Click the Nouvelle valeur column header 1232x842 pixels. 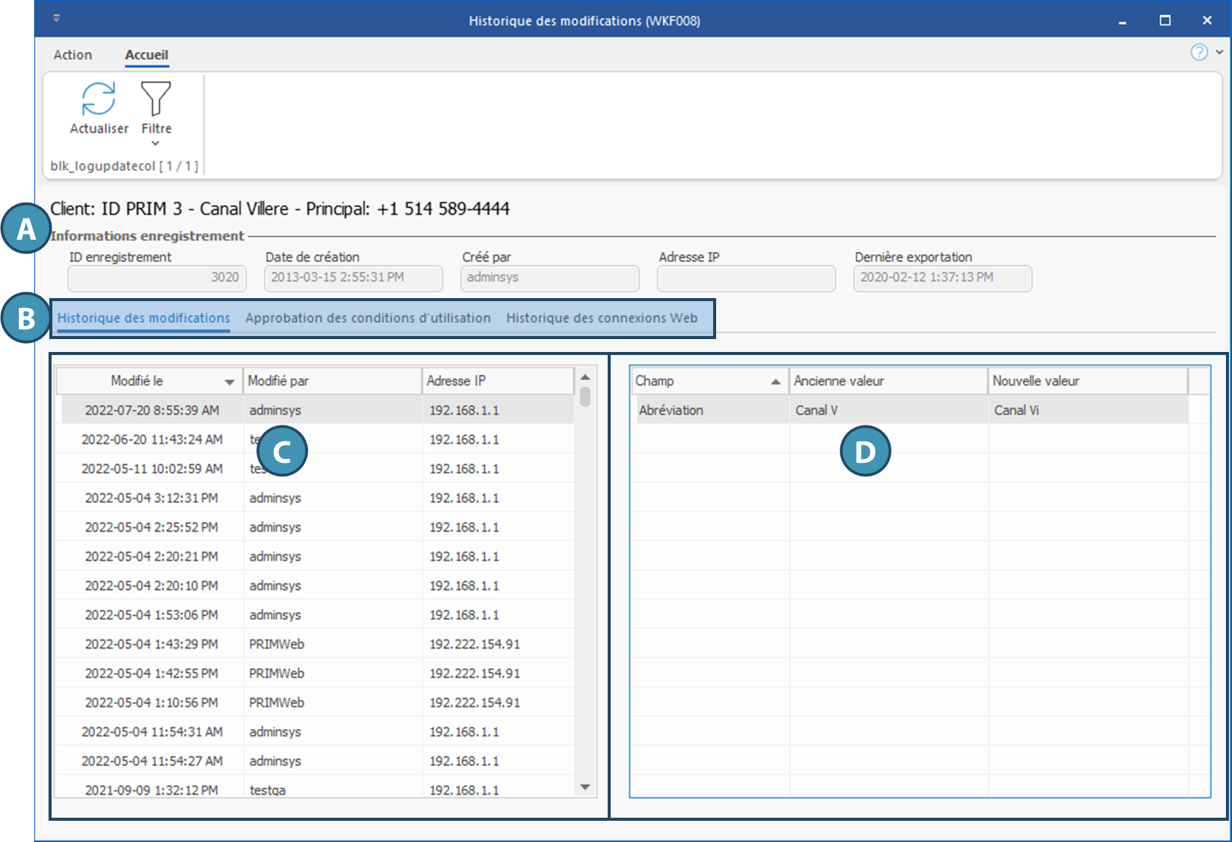click(x=1086, y=381)
